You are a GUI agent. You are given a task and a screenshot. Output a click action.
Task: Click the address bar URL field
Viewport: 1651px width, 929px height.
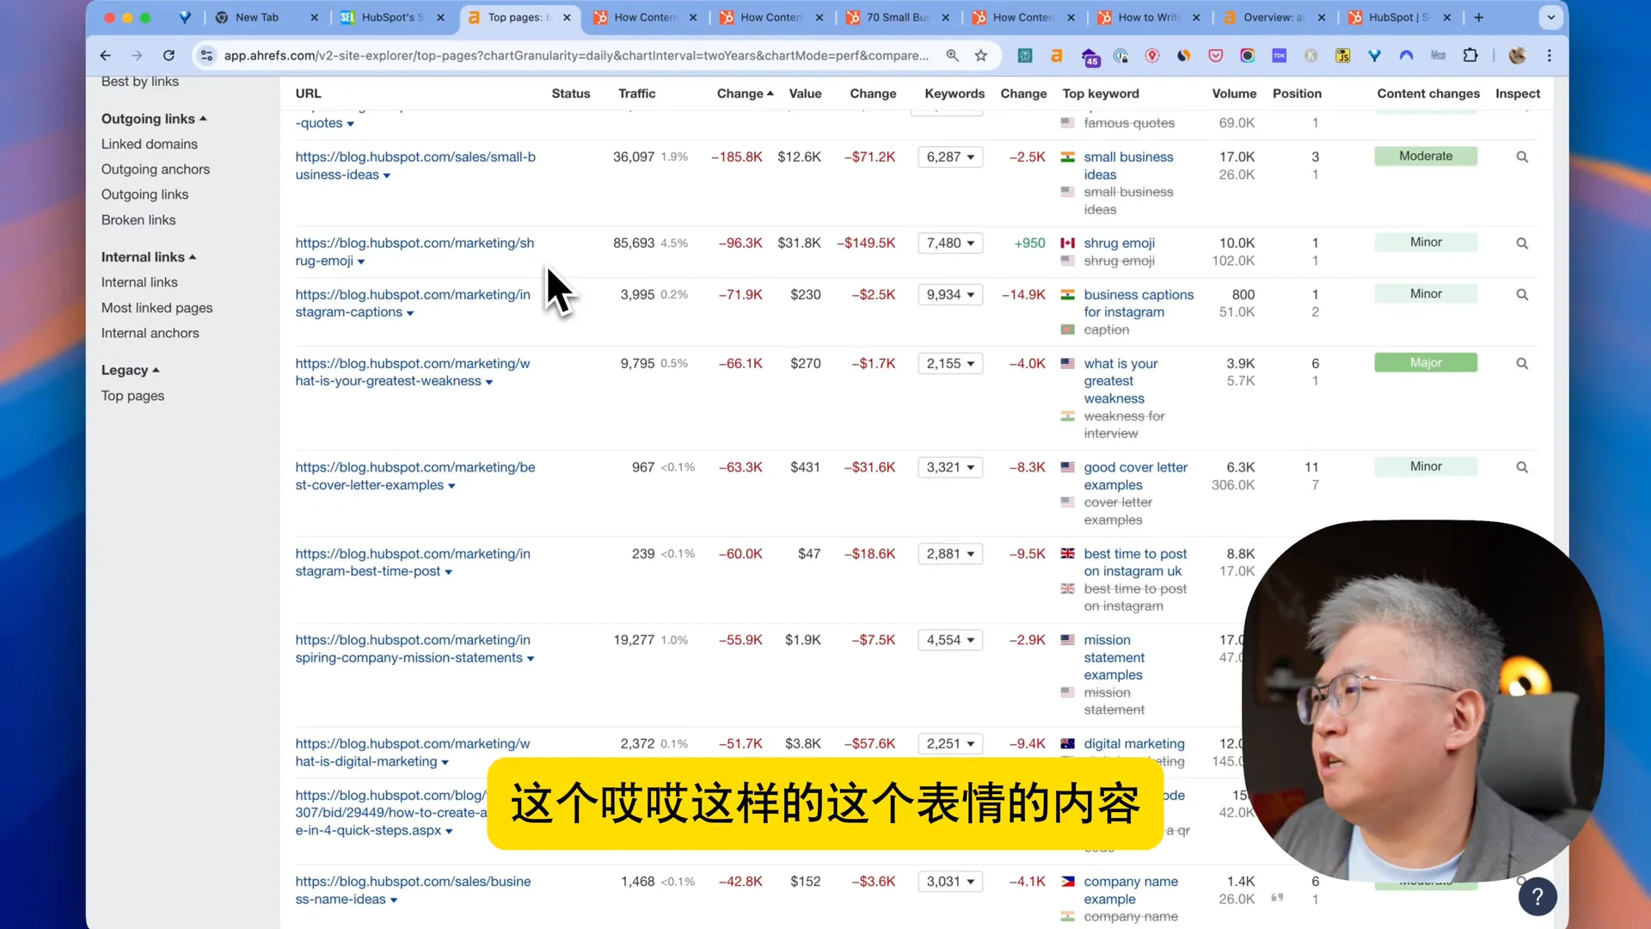tap(576, 55)
